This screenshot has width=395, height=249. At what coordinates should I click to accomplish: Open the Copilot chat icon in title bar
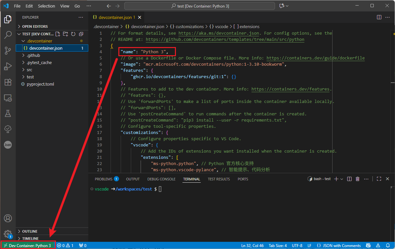[x=282, y=6]
